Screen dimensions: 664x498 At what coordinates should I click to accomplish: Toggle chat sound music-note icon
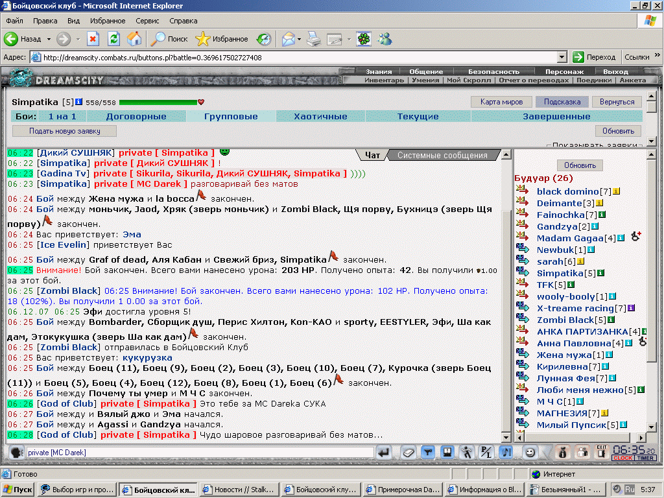click(x=506, y=453)
